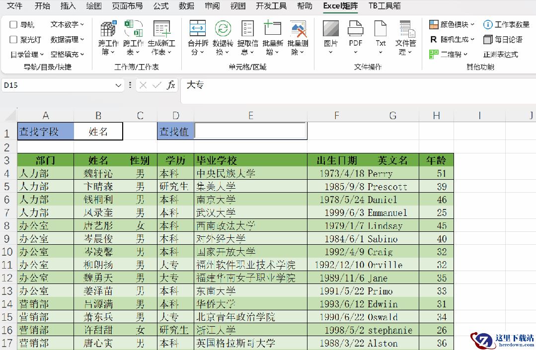Click the 批量新增 icon
Screen dimensions: 536x350
[272, 28]
